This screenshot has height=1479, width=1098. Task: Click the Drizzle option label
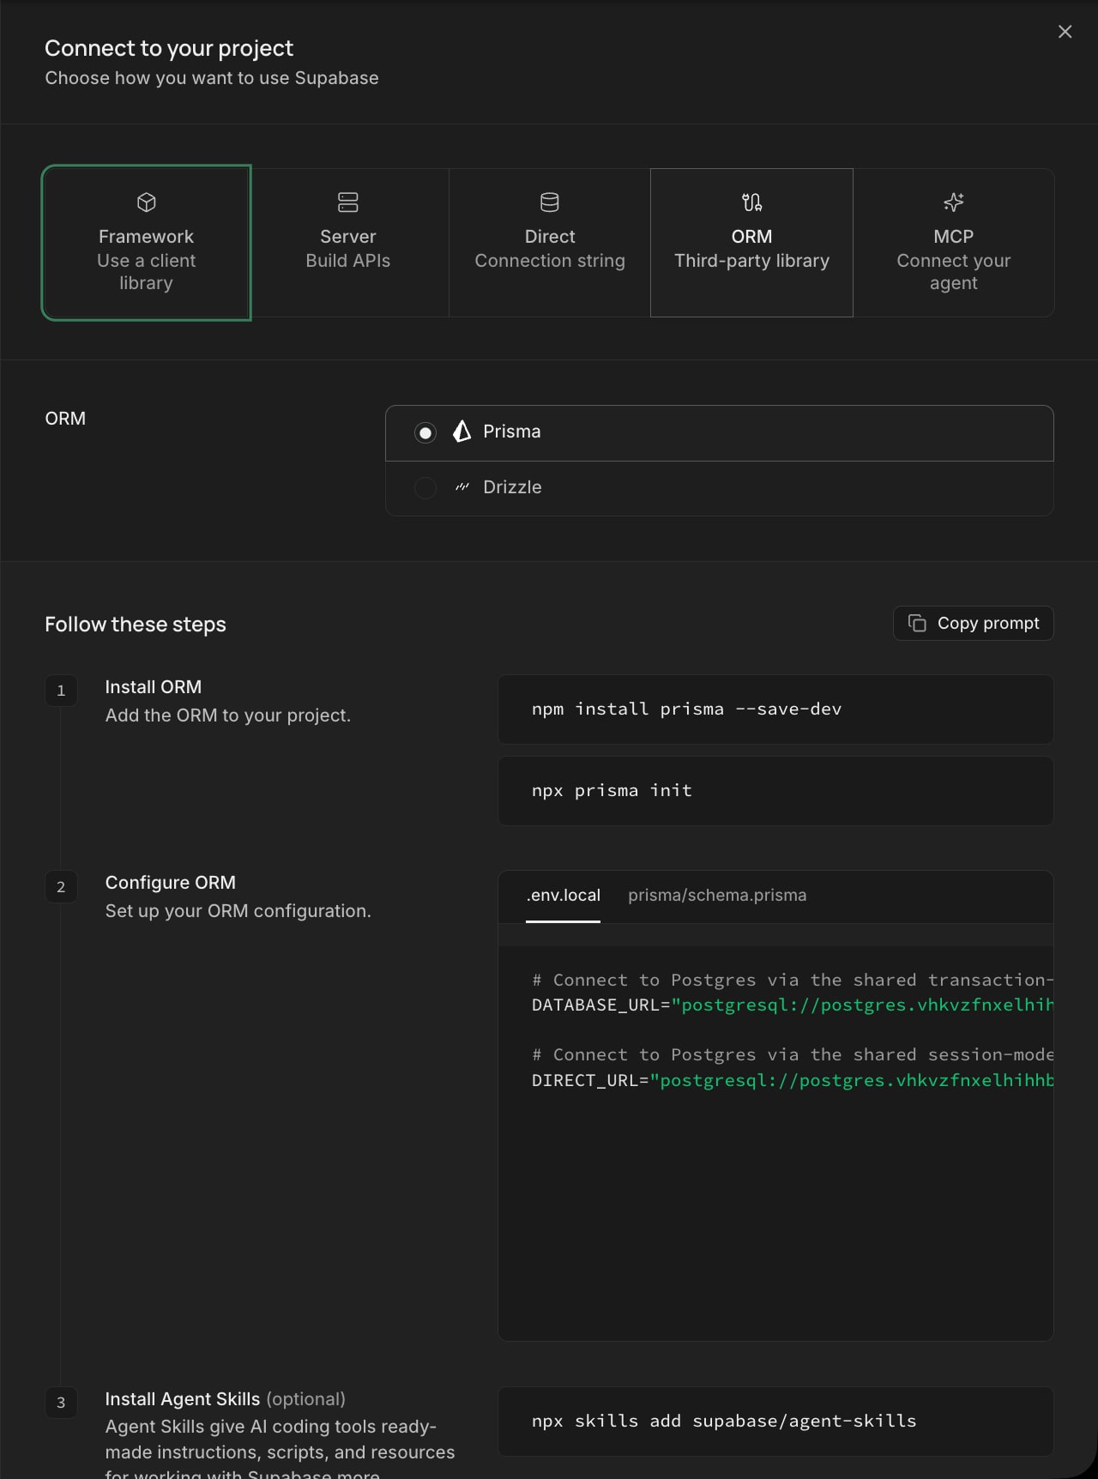(512, 487)
